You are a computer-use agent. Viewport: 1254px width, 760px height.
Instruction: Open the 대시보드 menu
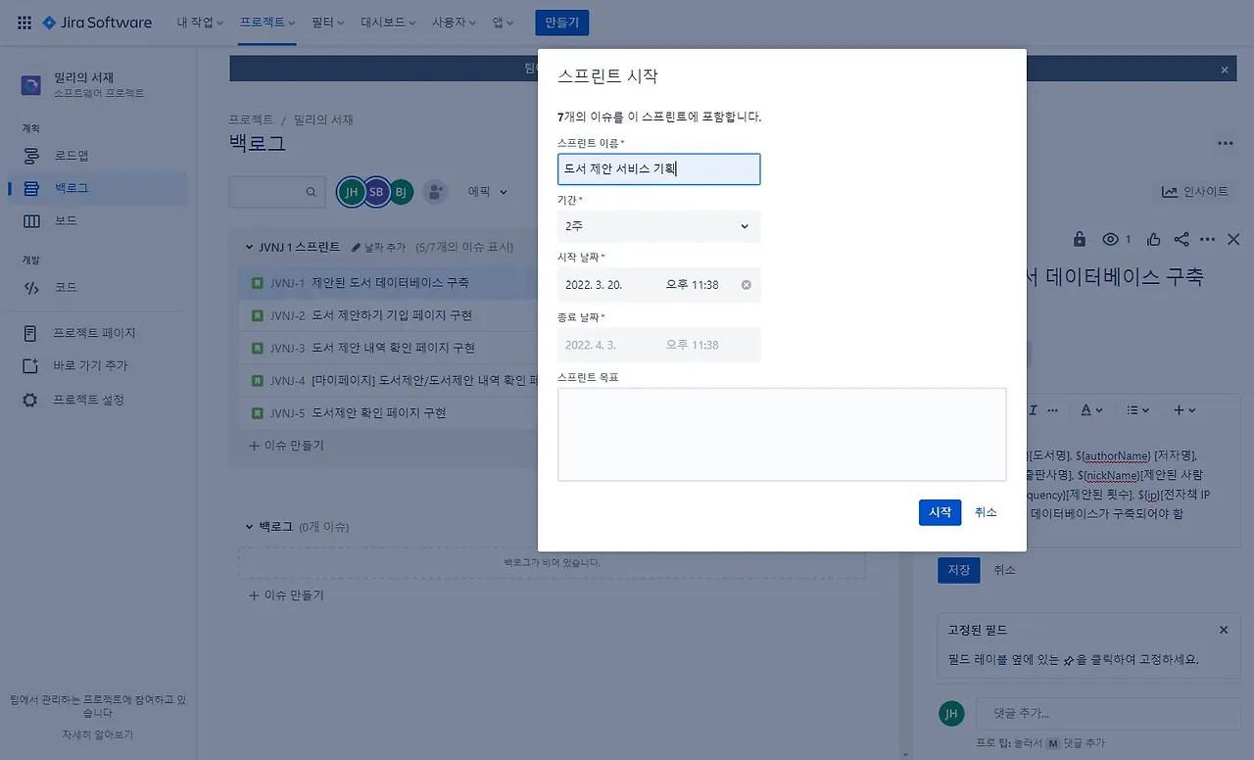382,22
